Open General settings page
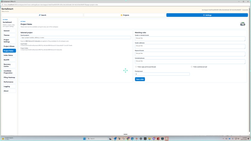The height and width of the screenshot is (141, 251). pyautogui.click(x=9, y=31)
